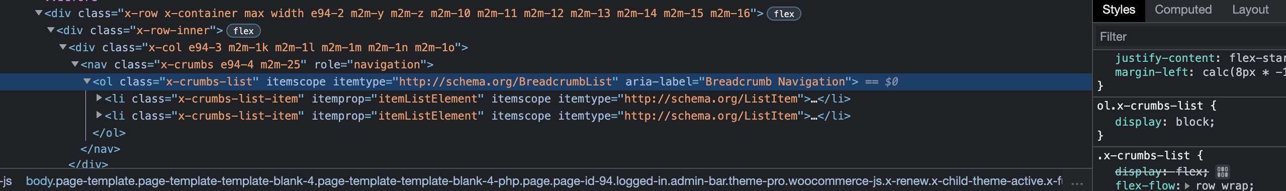Screen dimensions: 1286x191
Task: Expand the flex-flow shorthand property
Action: click(1187, 185)
